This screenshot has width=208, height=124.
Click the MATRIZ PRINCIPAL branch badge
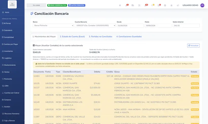pos(77,5)
